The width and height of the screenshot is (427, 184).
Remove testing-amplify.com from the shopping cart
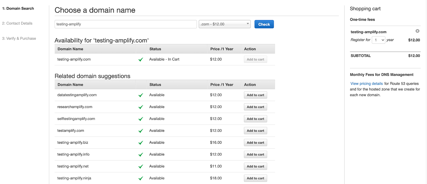[x=417, y=31]
